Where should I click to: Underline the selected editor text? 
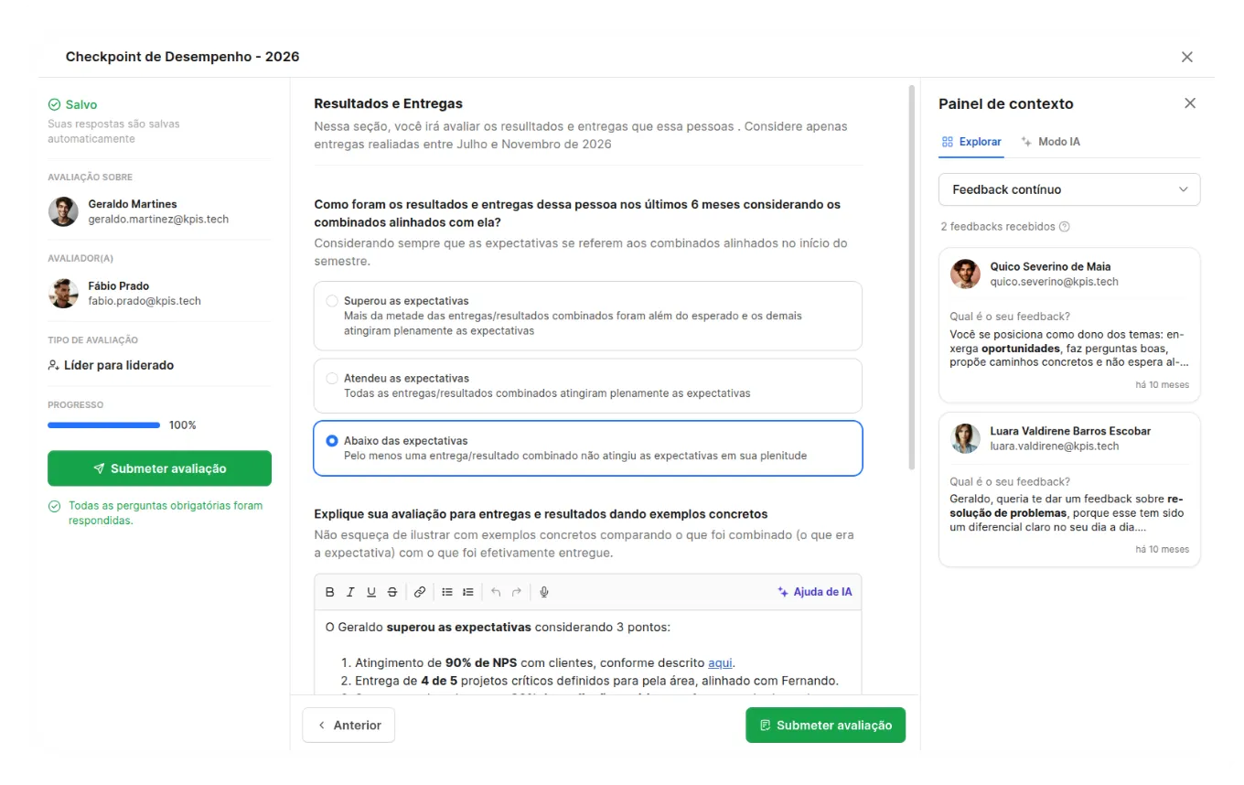point(371,592)
